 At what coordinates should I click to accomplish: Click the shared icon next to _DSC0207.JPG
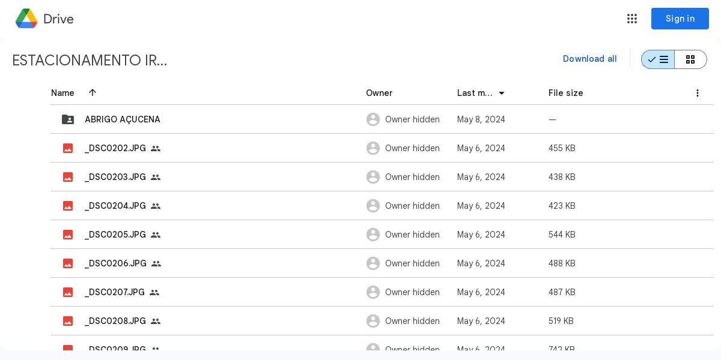[x=154, y=292]
